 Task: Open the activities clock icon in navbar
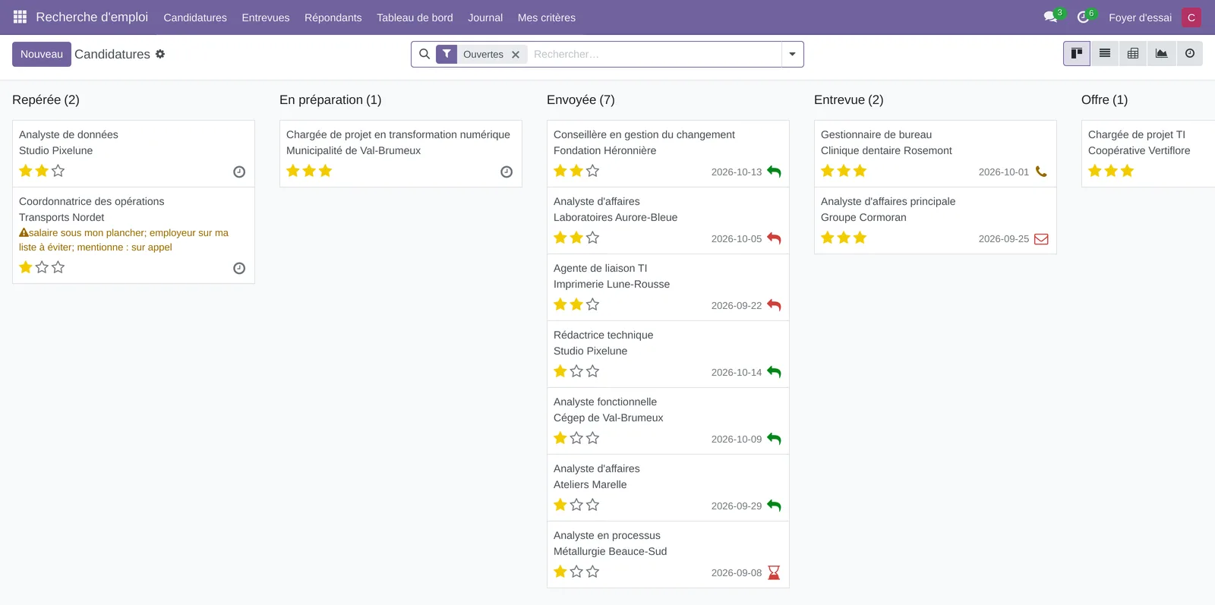point(1083,17)
